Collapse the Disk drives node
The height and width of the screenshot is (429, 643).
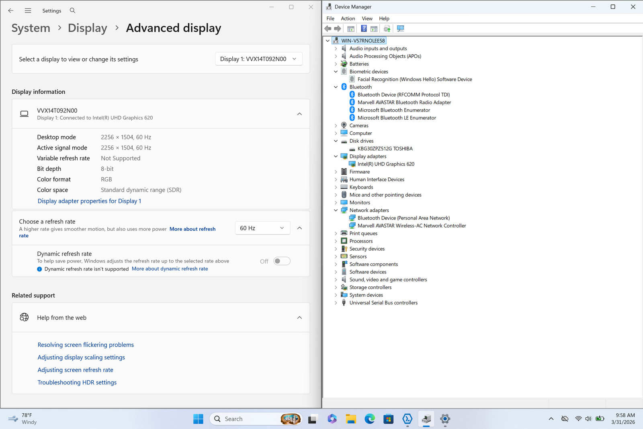(x=336, y=141)
